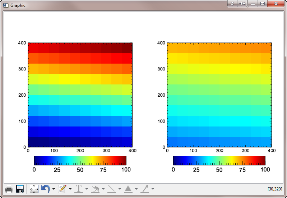Select the triangle shape tool icon

[x=128, y=189]
